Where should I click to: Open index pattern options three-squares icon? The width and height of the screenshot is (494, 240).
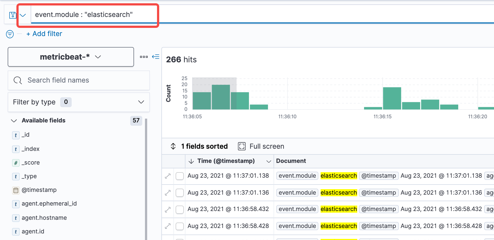click(144, 57)
